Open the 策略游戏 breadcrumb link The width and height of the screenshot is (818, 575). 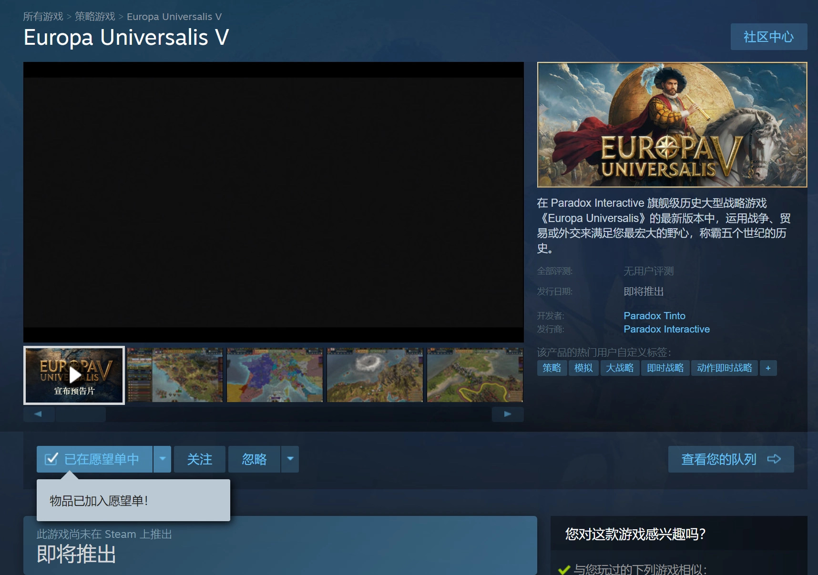point(95,17)
